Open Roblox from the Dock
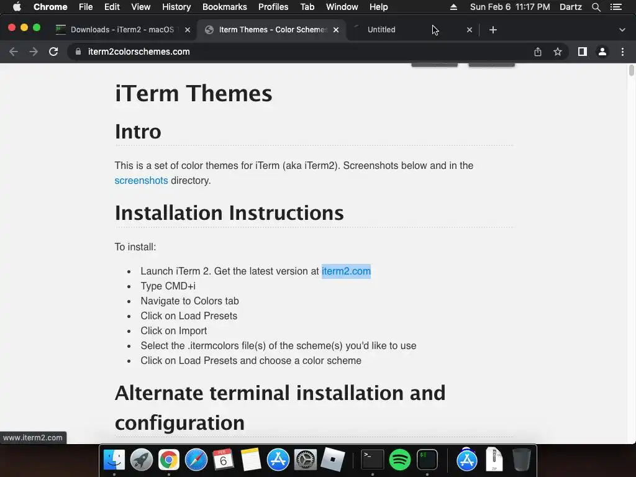This screenshot has height=477, width=636. click(333, 460)
